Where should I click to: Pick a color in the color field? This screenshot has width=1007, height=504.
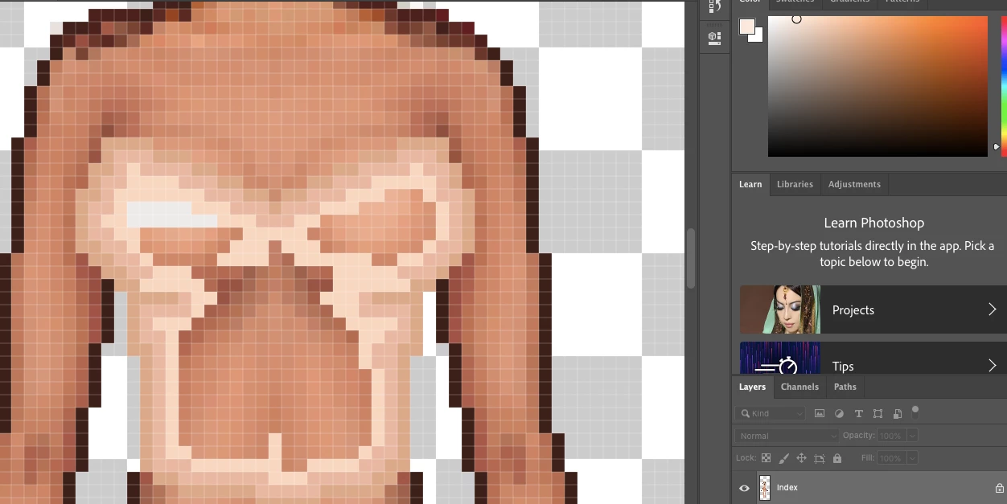[x=878, y=86]
